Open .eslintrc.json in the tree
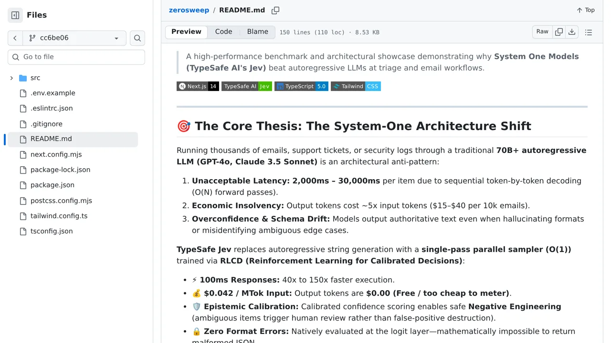Image resolution: width=611 pixels, height=343 pixels. point(52,108)
